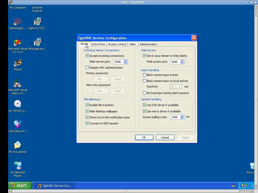Click the horizontal scrollbar right arrow
The width and height of the screenshot is (258, 193).
(x=252, y=191)
